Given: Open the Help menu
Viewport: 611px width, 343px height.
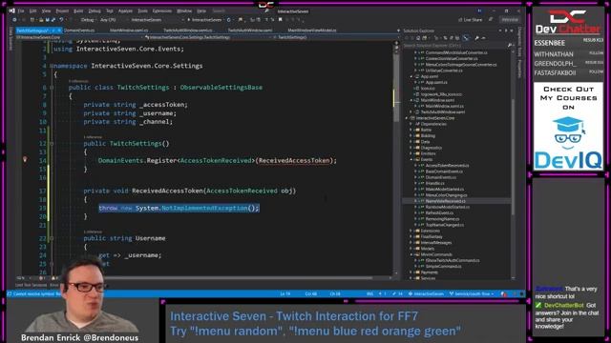Looking at the screenshot, I should [x=201, y=11].
